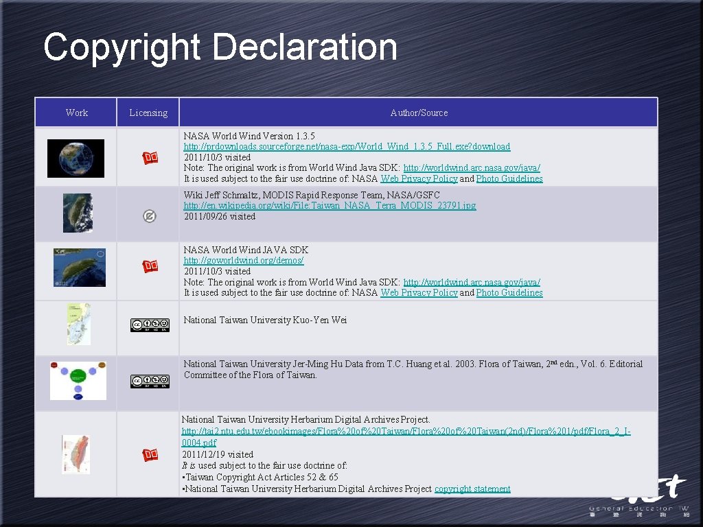Screen dimensions: 703x527
Task: Click the 2011/12/19 visited date text
Action: tap(218, 454)
